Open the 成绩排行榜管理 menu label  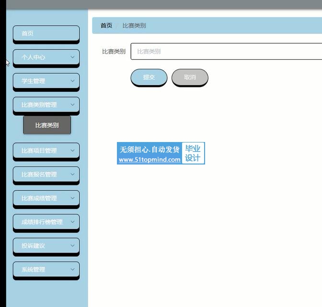click(42, 222)
